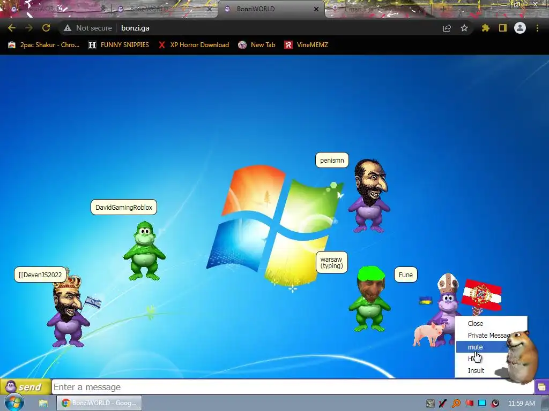
Task: Click the warsaw (typing) name tag
Action: [x=331, y=262]
